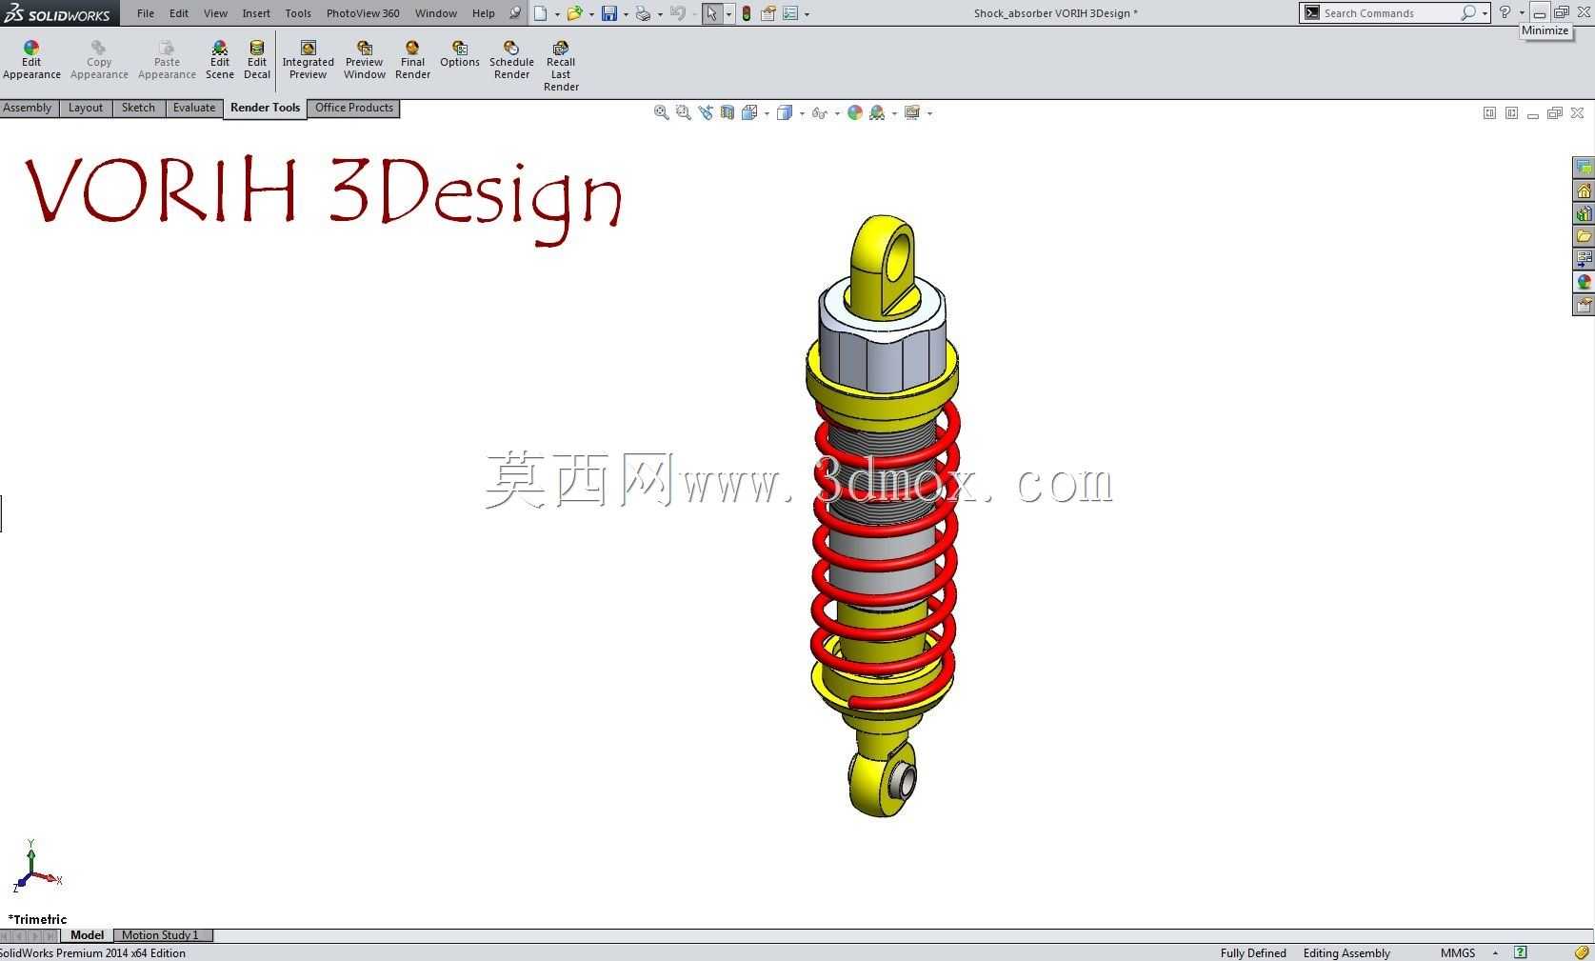Switch to the Evaluate tab

[194, 108]
